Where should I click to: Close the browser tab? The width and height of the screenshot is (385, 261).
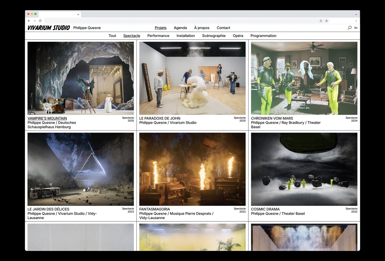[78, 14]
